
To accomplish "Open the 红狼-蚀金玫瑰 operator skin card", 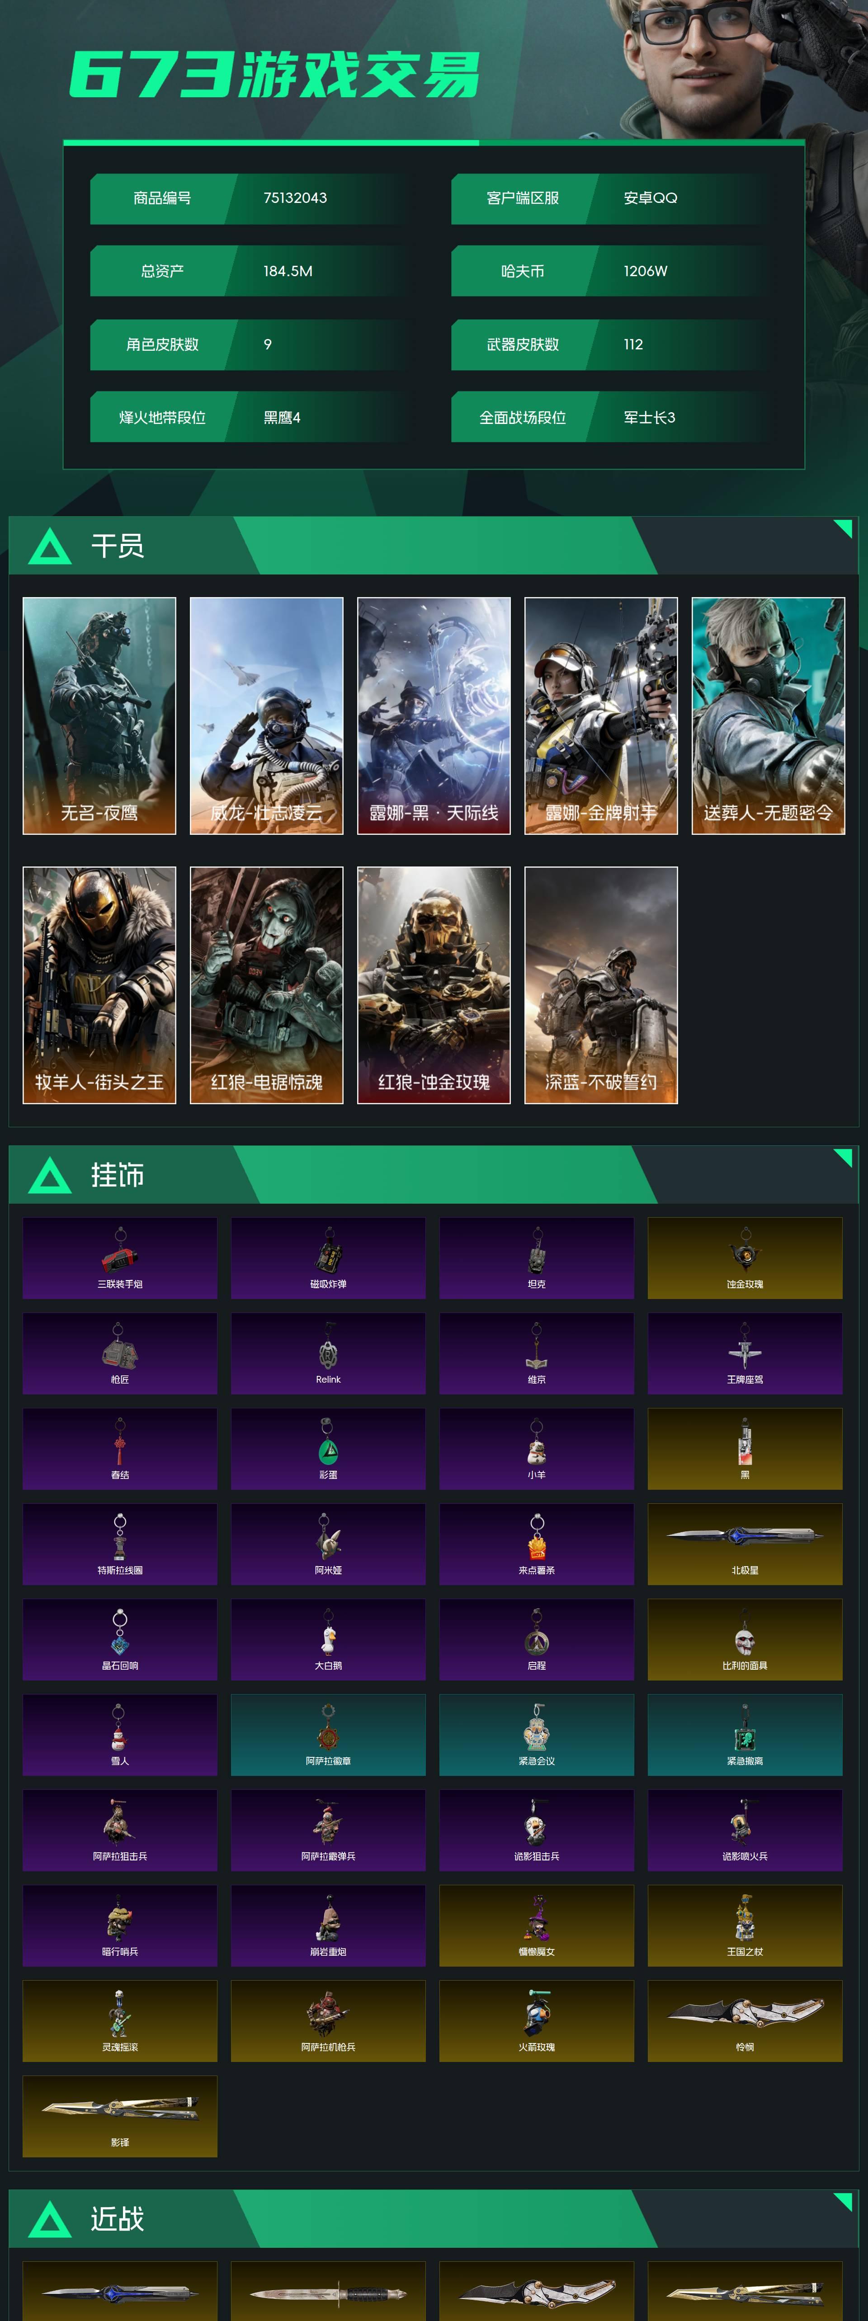I will [434, 985].
